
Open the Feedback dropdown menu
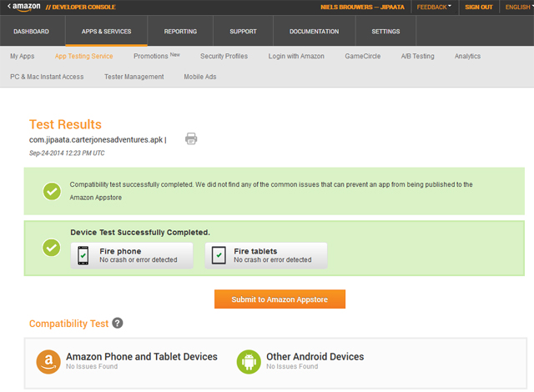434,7
